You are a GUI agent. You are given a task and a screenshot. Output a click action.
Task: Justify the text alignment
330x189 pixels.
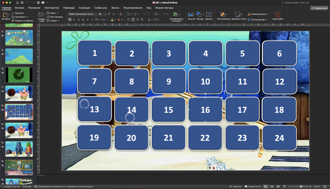pos(142,20)
